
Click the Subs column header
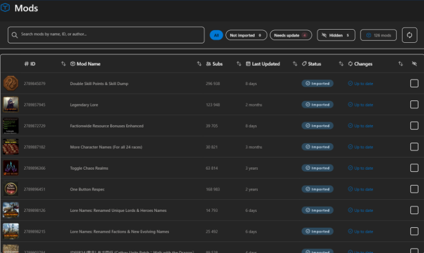click(214, 64)
